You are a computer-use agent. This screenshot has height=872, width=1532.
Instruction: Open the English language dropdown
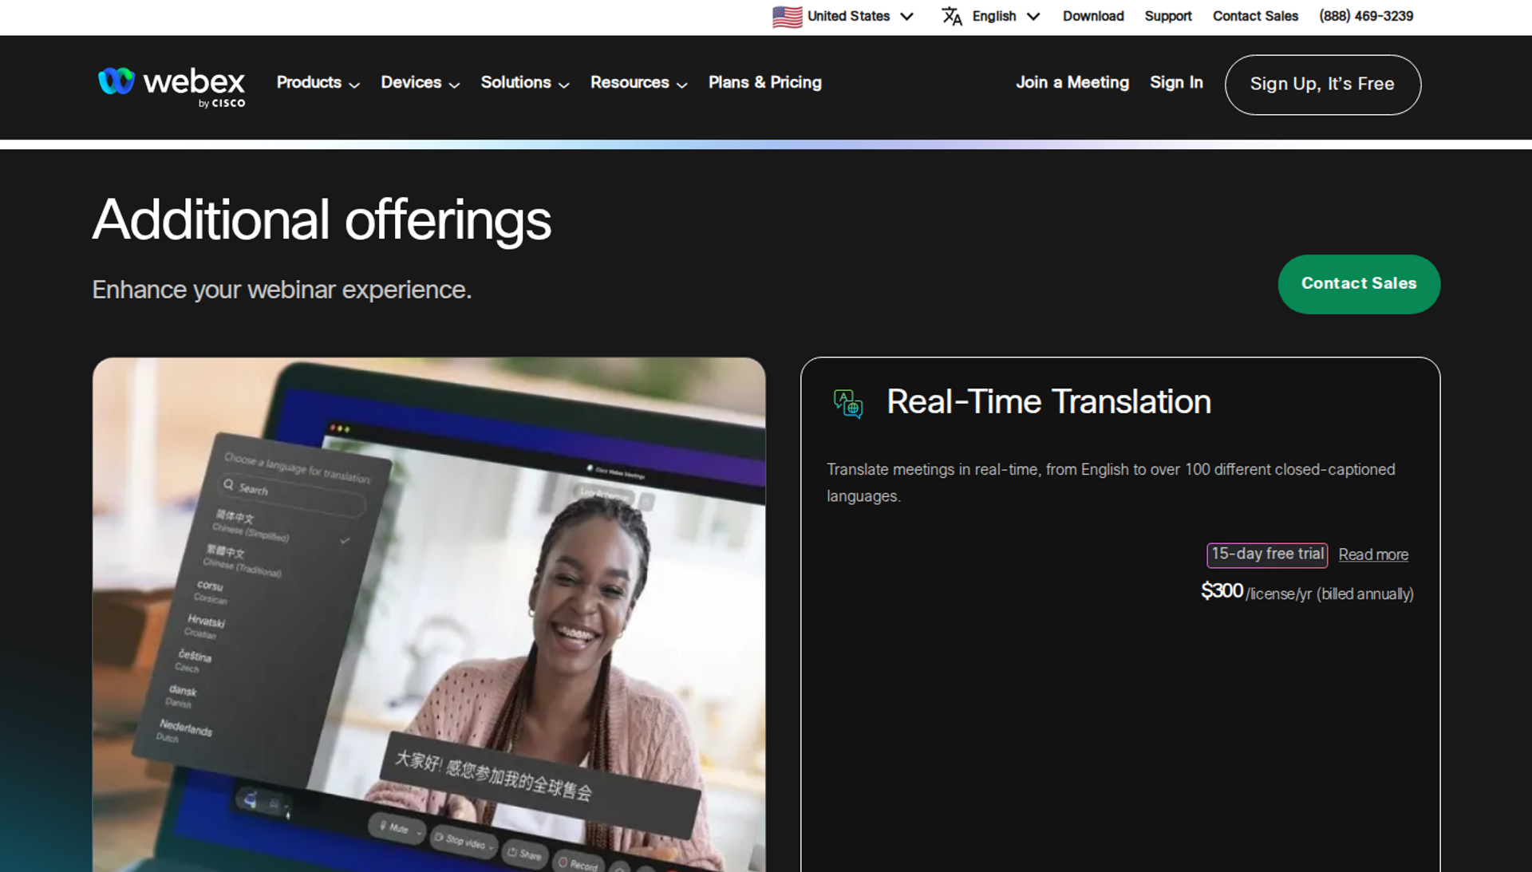pyautogui.click(x=991, y=16)
